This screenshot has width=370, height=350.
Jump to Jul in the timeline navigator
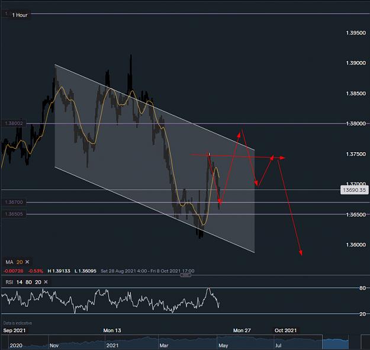pyautogui.click(x=278, y=345)
